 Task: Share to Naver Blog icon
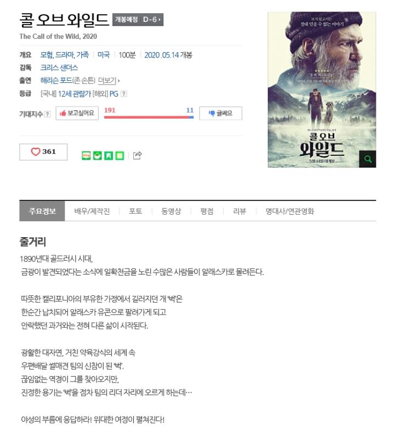[x=86, y=155]
